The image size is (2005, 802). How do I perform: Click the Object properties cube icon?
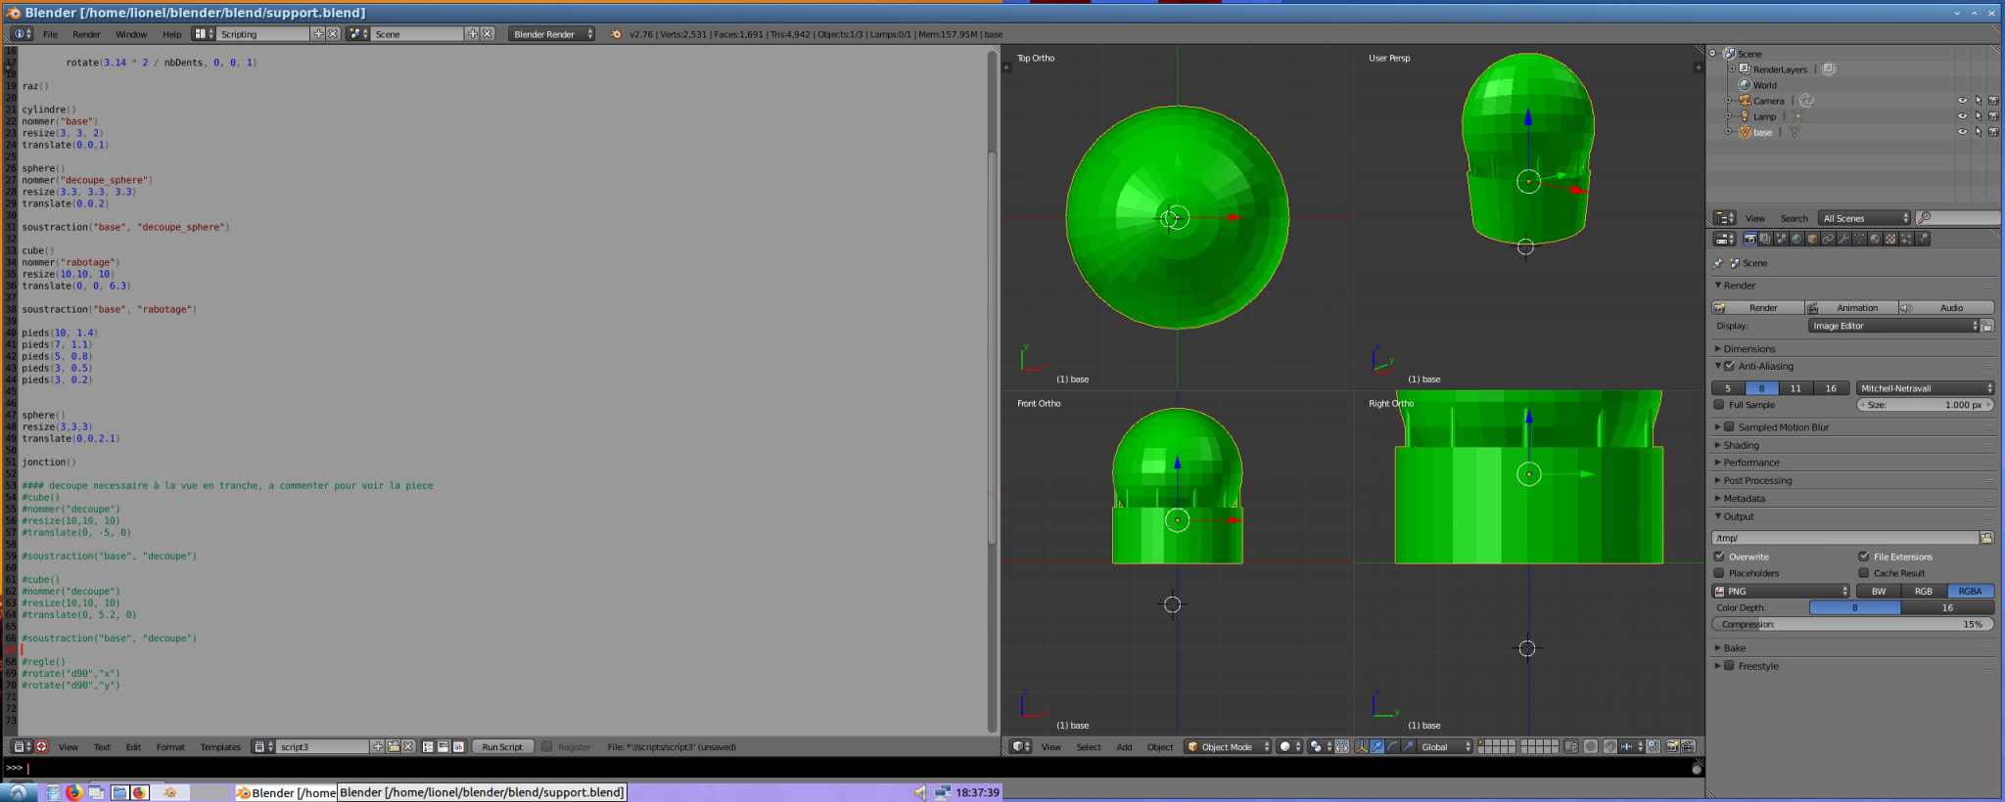tap(1812, 239)
